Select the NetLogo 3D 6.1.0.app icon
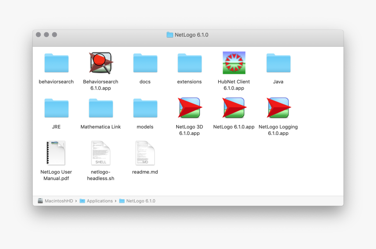Image resolution: width=376 pixels, height=249 pixels. 190,107
